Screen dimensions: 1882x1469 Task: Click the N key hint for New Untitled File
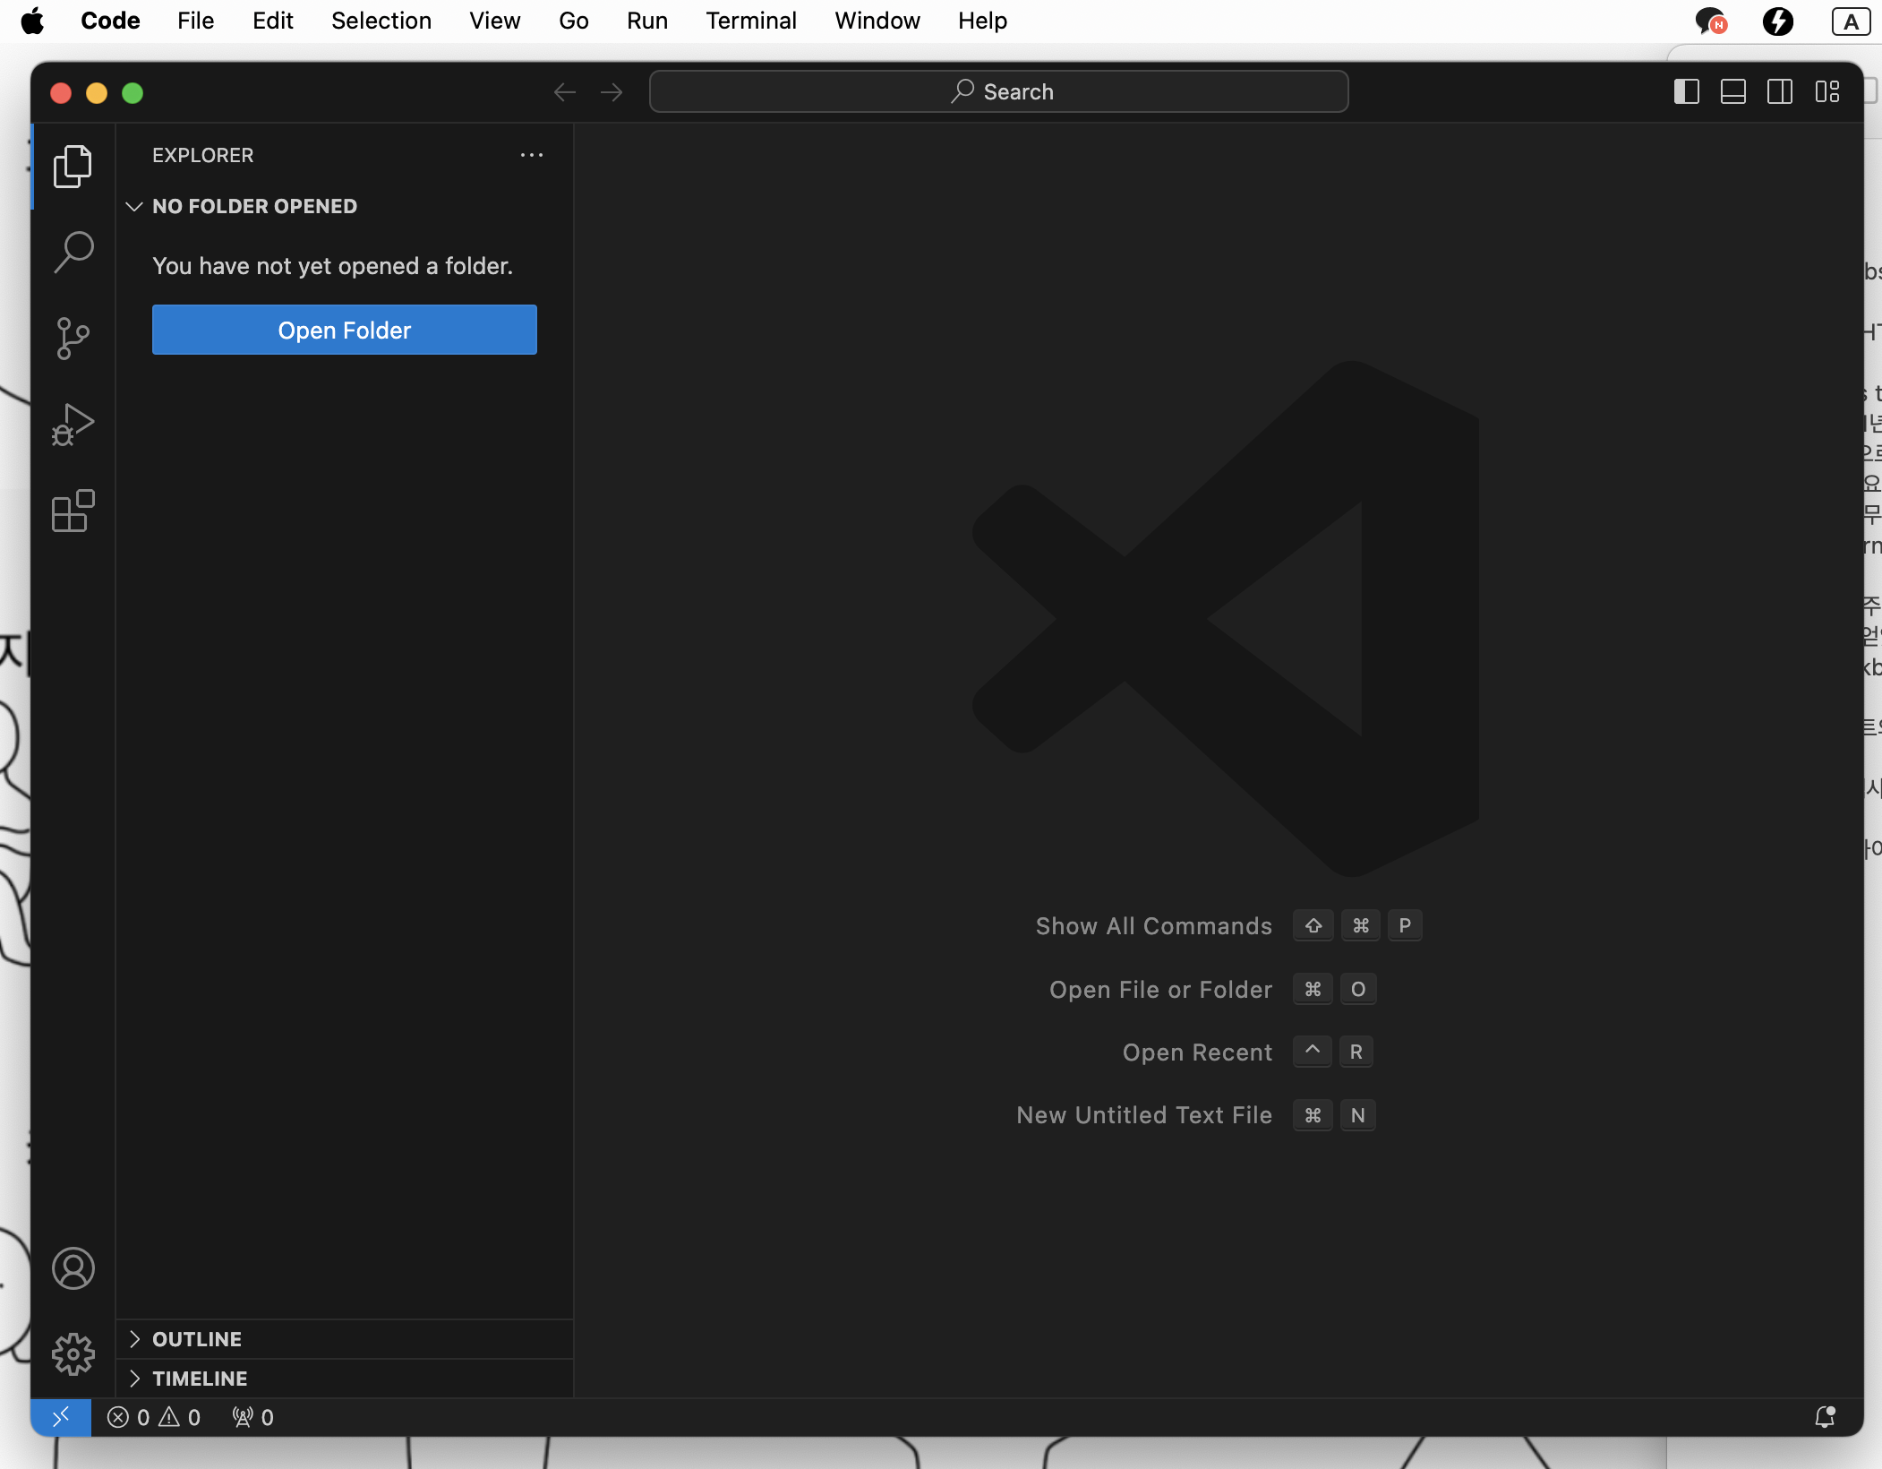[1358, 1114]
